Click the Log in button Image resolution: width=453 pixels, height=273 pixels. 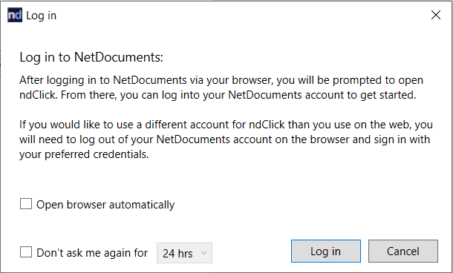tap(326, 251)
